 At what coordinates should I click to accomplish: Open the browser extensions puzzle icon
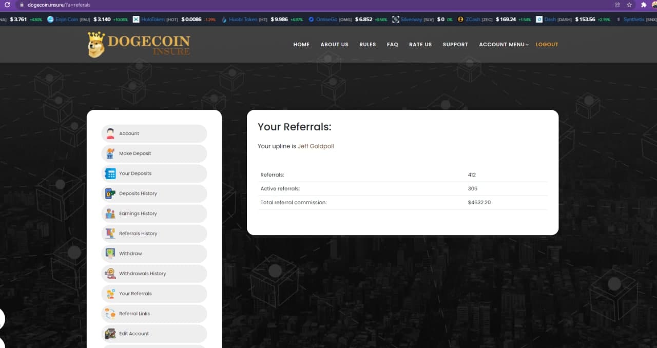[x=644, y=5]
